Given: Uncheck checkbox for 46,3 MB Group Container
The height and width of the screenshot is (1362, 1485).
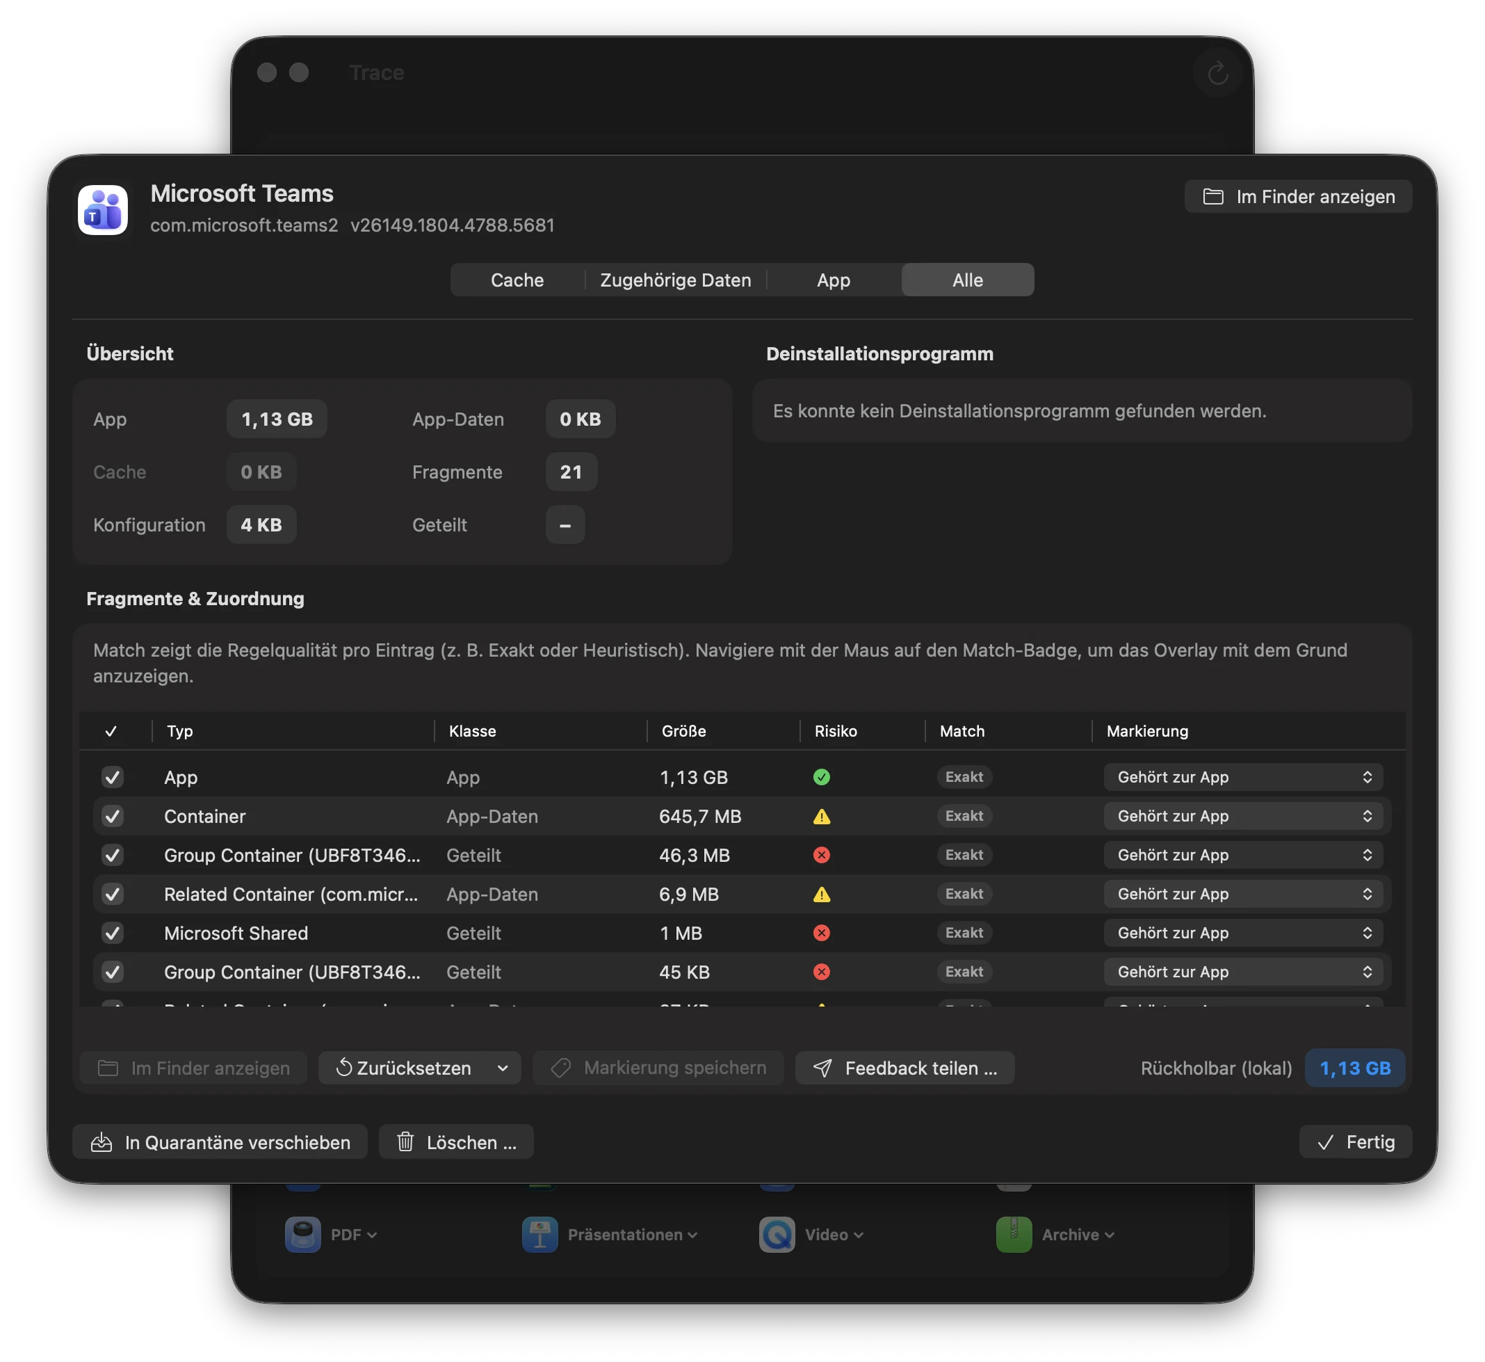Looking at the screenshot, I should click(x=112, y=855).
